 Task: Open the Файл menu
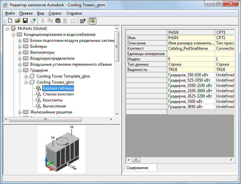(10, 13)
